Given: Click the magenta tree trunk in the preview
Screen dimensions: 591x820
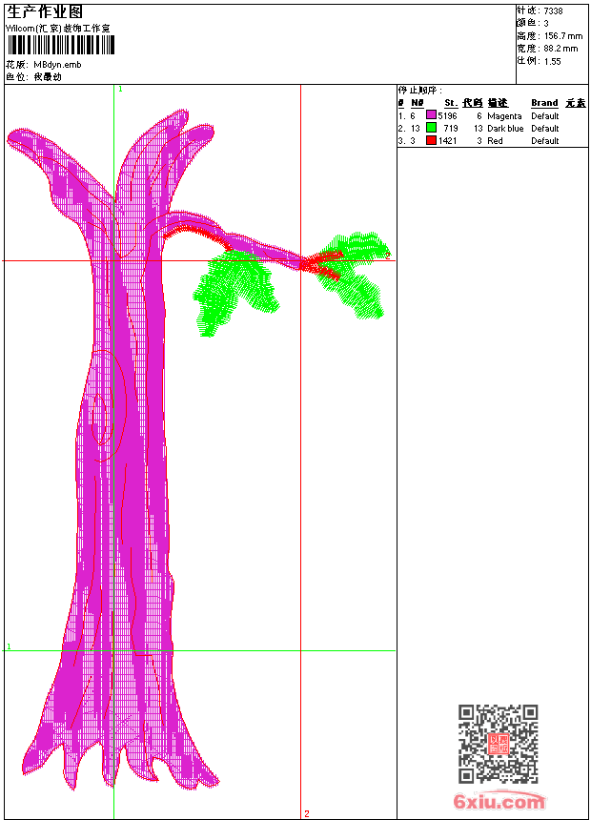Looking at the screenshot, I should click(x=124, y=477).
